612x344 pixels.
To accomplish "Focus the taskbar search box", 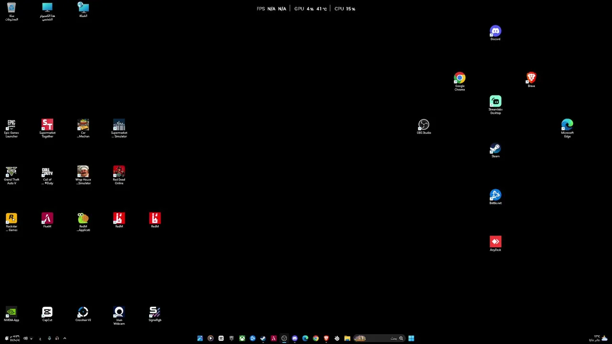I will point(380,338).
